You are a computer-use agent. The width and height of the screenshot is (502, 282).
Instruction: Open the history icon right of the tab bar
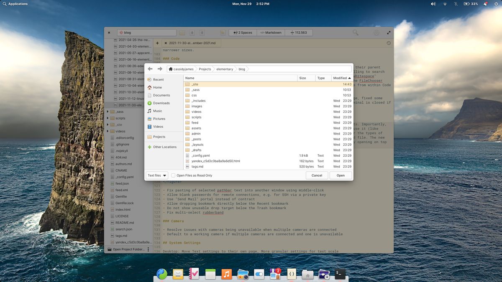click(389, 42)
